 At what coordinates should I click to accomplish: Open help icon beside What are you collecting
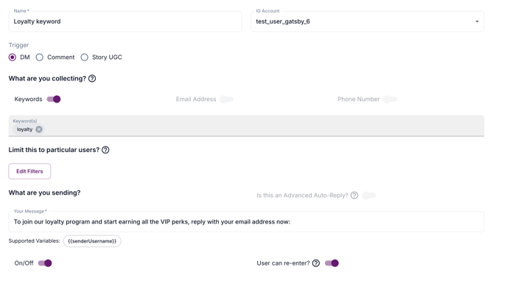pos(92,78)
